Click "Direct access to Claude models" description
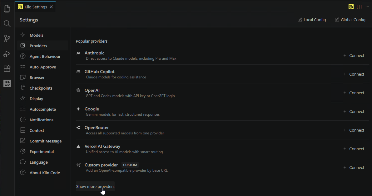The width and height of the screenshot is (372, 196). coord(131,58)
